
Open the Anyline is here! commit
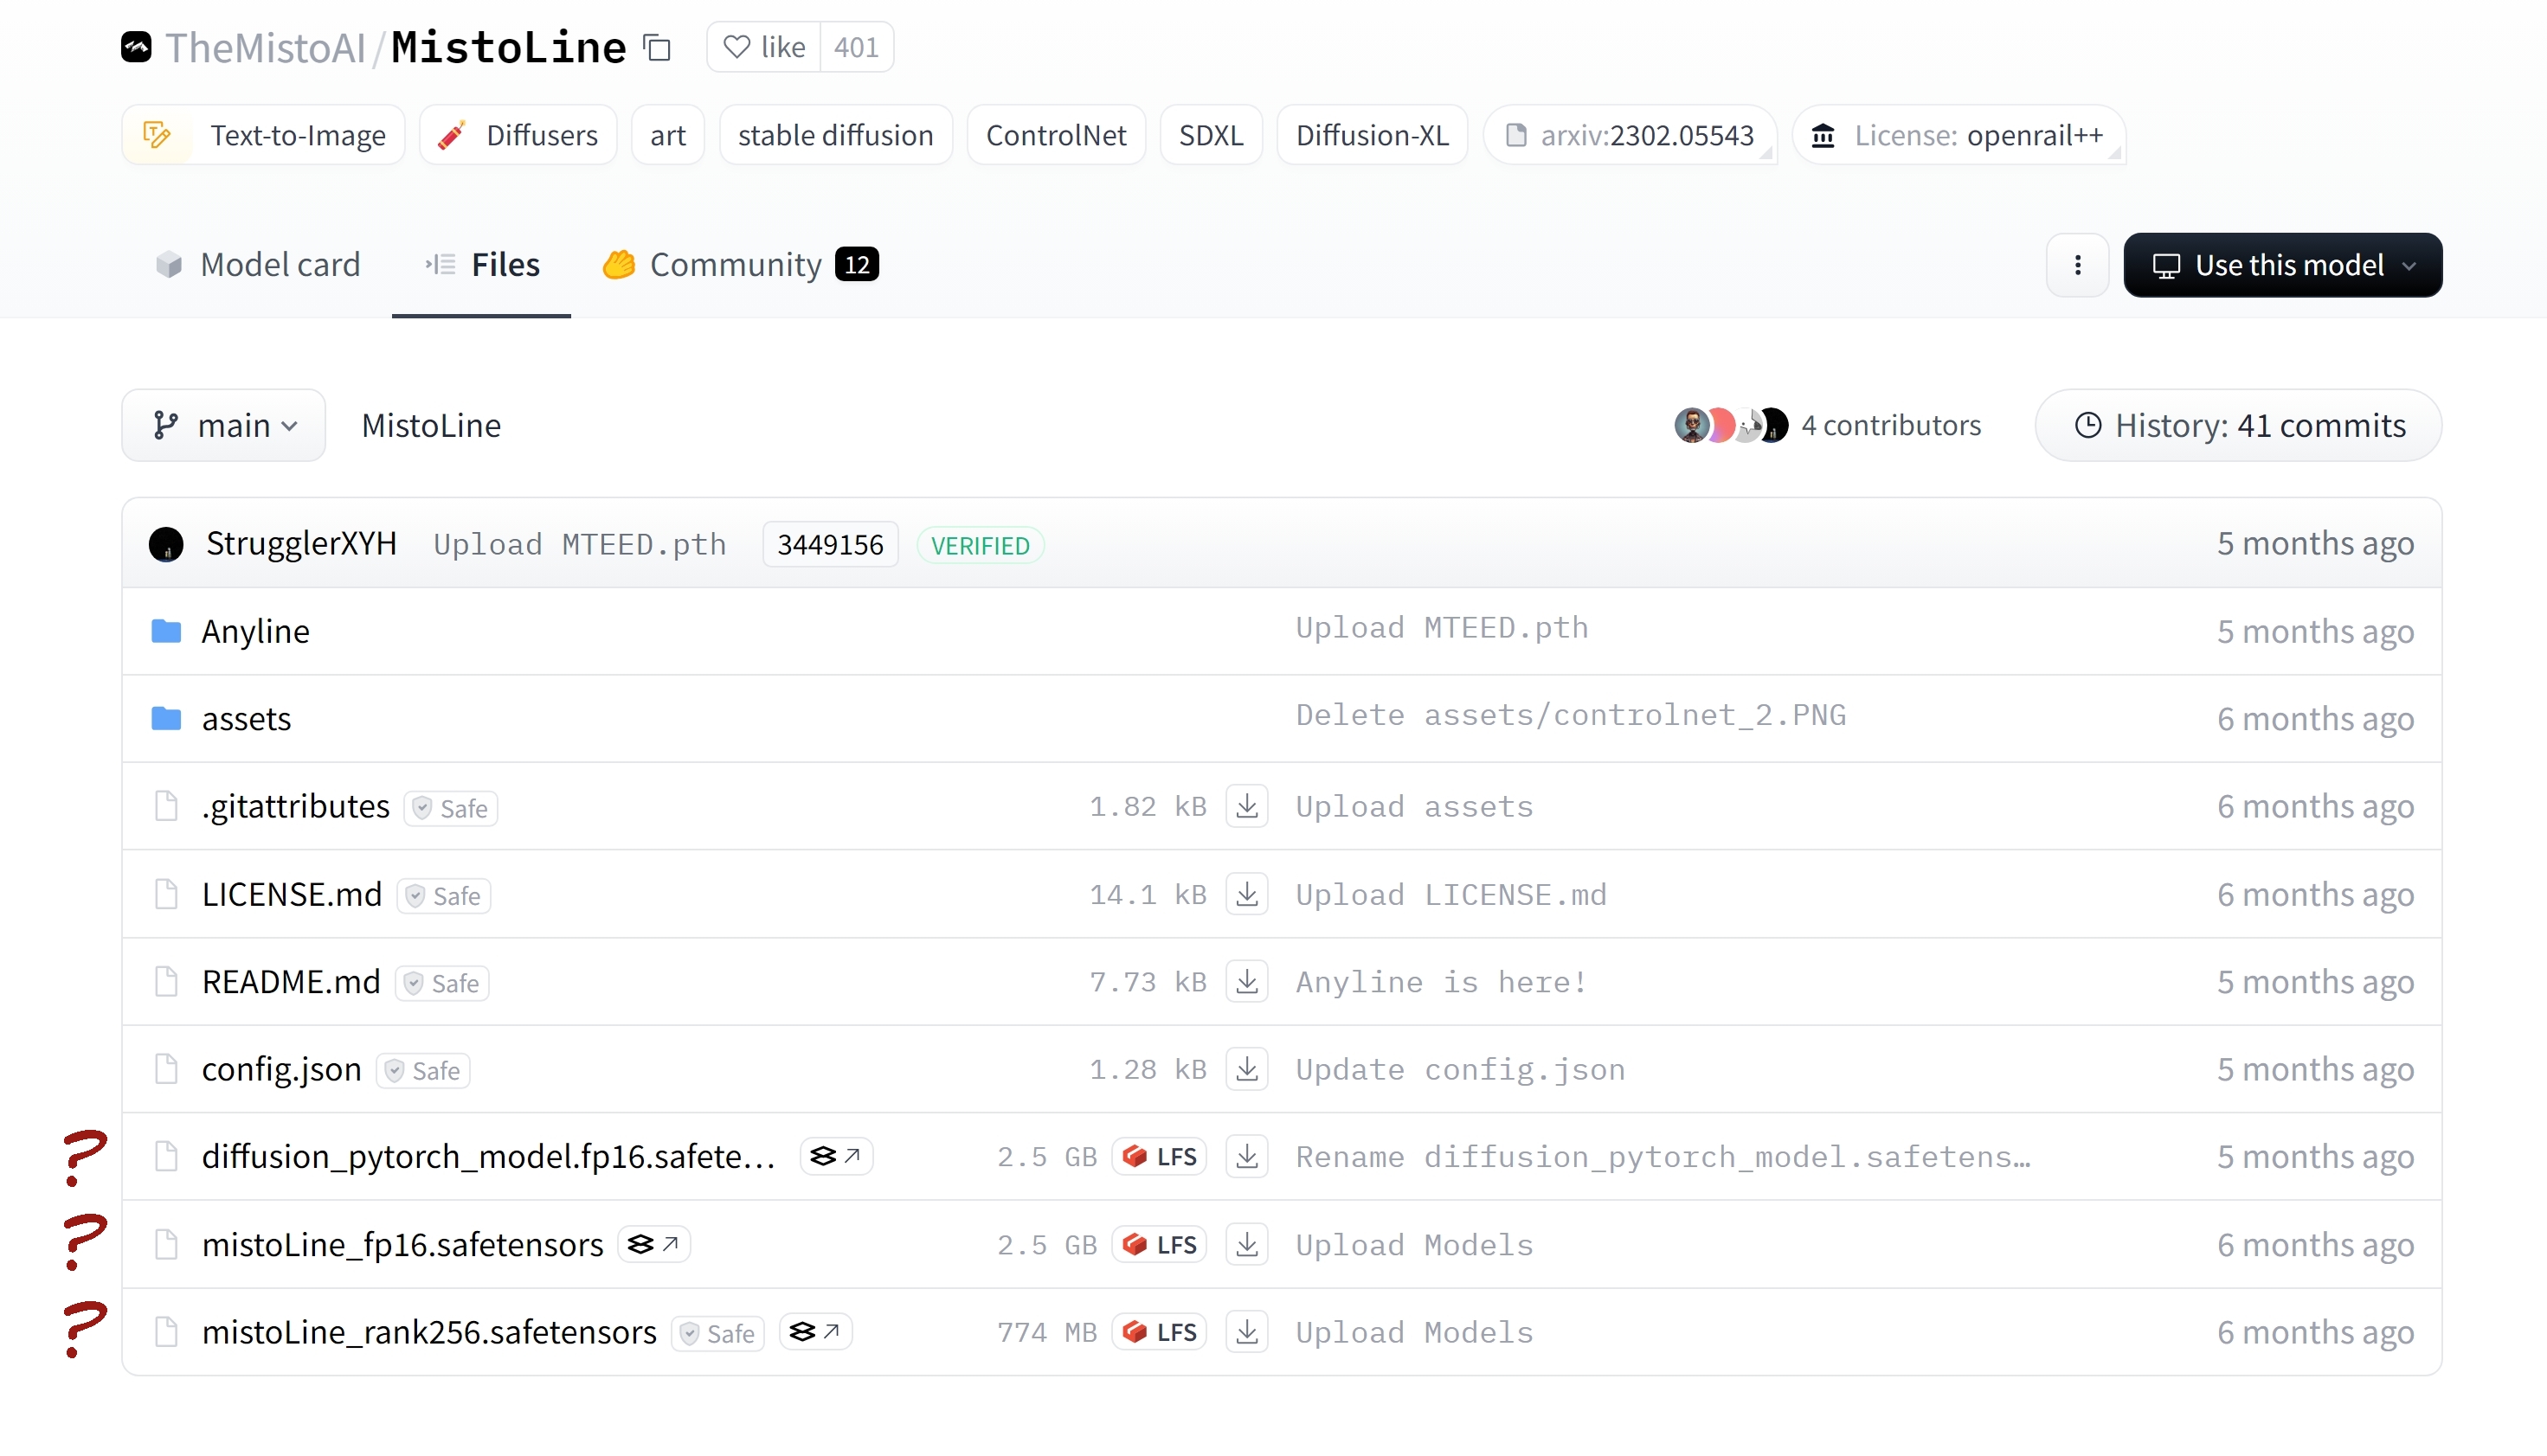point(1442,982)
